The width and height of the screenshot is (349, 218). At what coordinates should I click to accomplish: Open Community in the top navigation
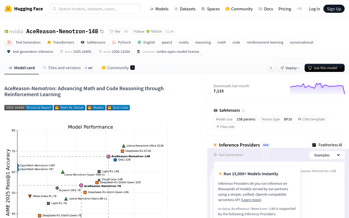click(239, 9)
